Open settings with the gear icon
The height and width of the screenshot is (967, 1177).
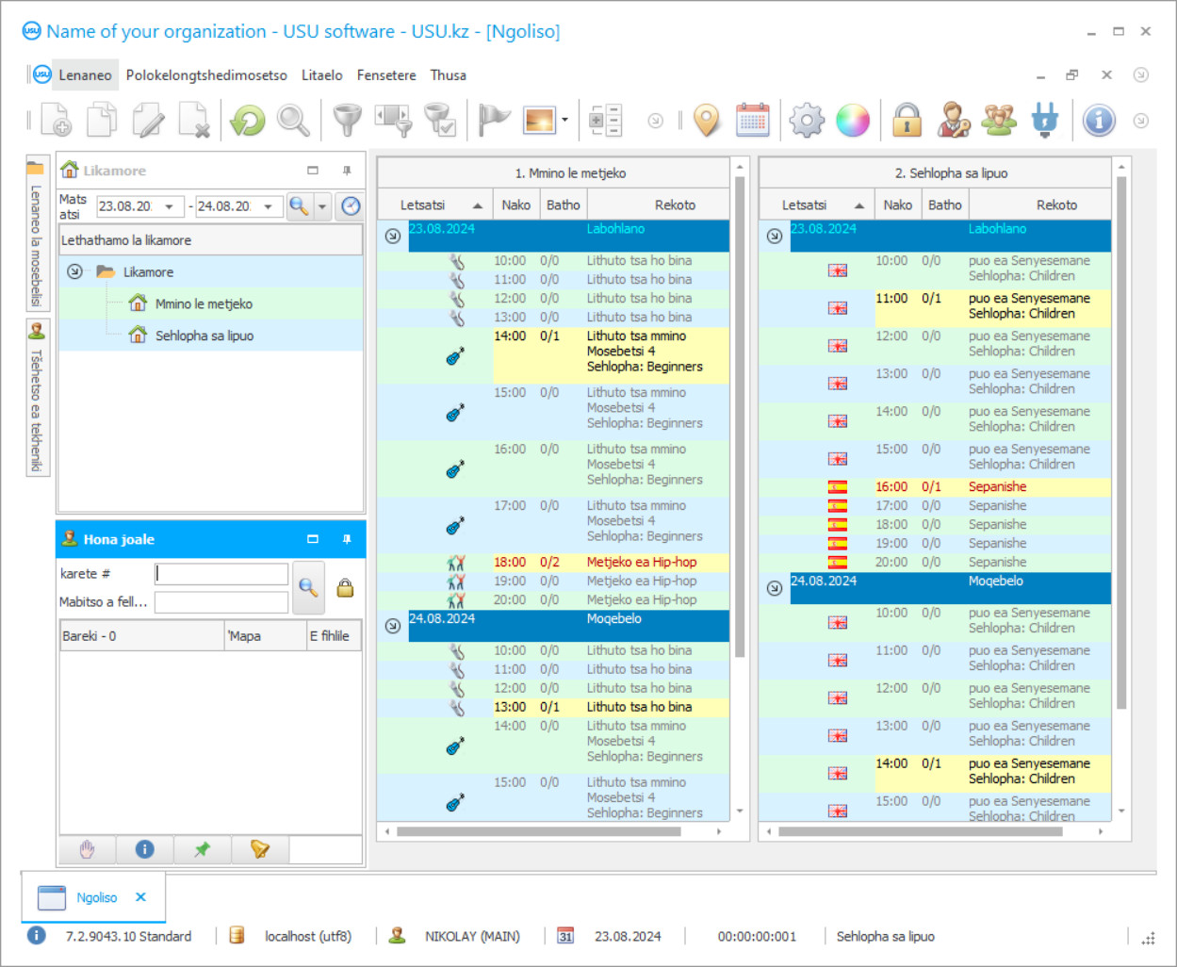coord(807,121)
